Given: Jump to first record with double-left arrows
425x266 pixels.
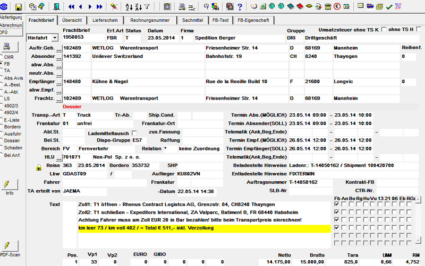Looking at the screenshot, I should (71, 7).
